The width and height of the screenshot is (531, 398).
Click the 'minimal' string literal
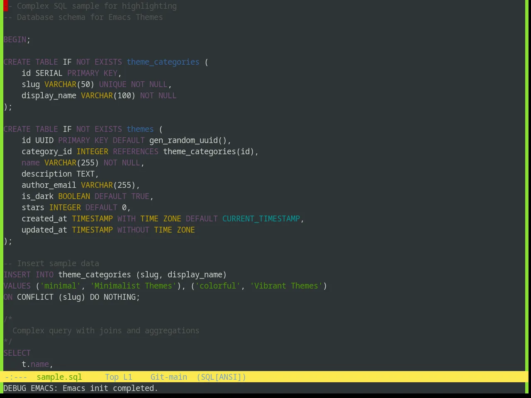pyautogui.click(x=60, y=286)
